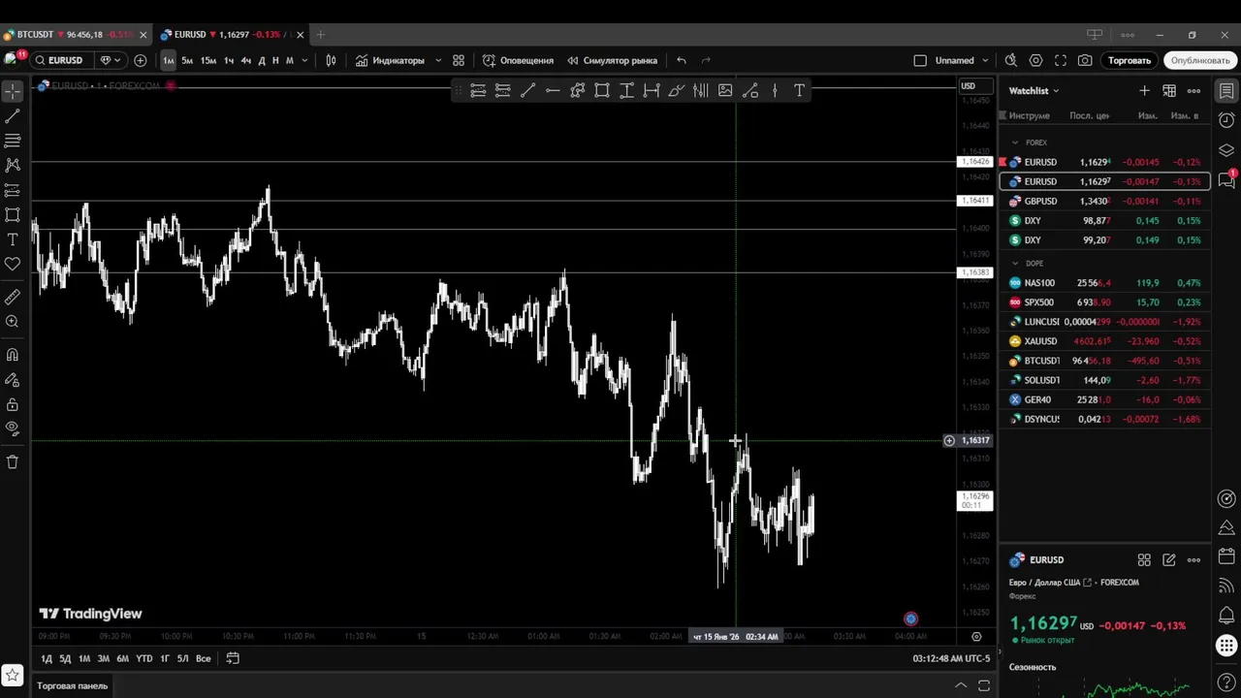This screenshot has height=698, width=1241.
Task: Open the patterns tool in left toolbar
Action: pos(13,166)
